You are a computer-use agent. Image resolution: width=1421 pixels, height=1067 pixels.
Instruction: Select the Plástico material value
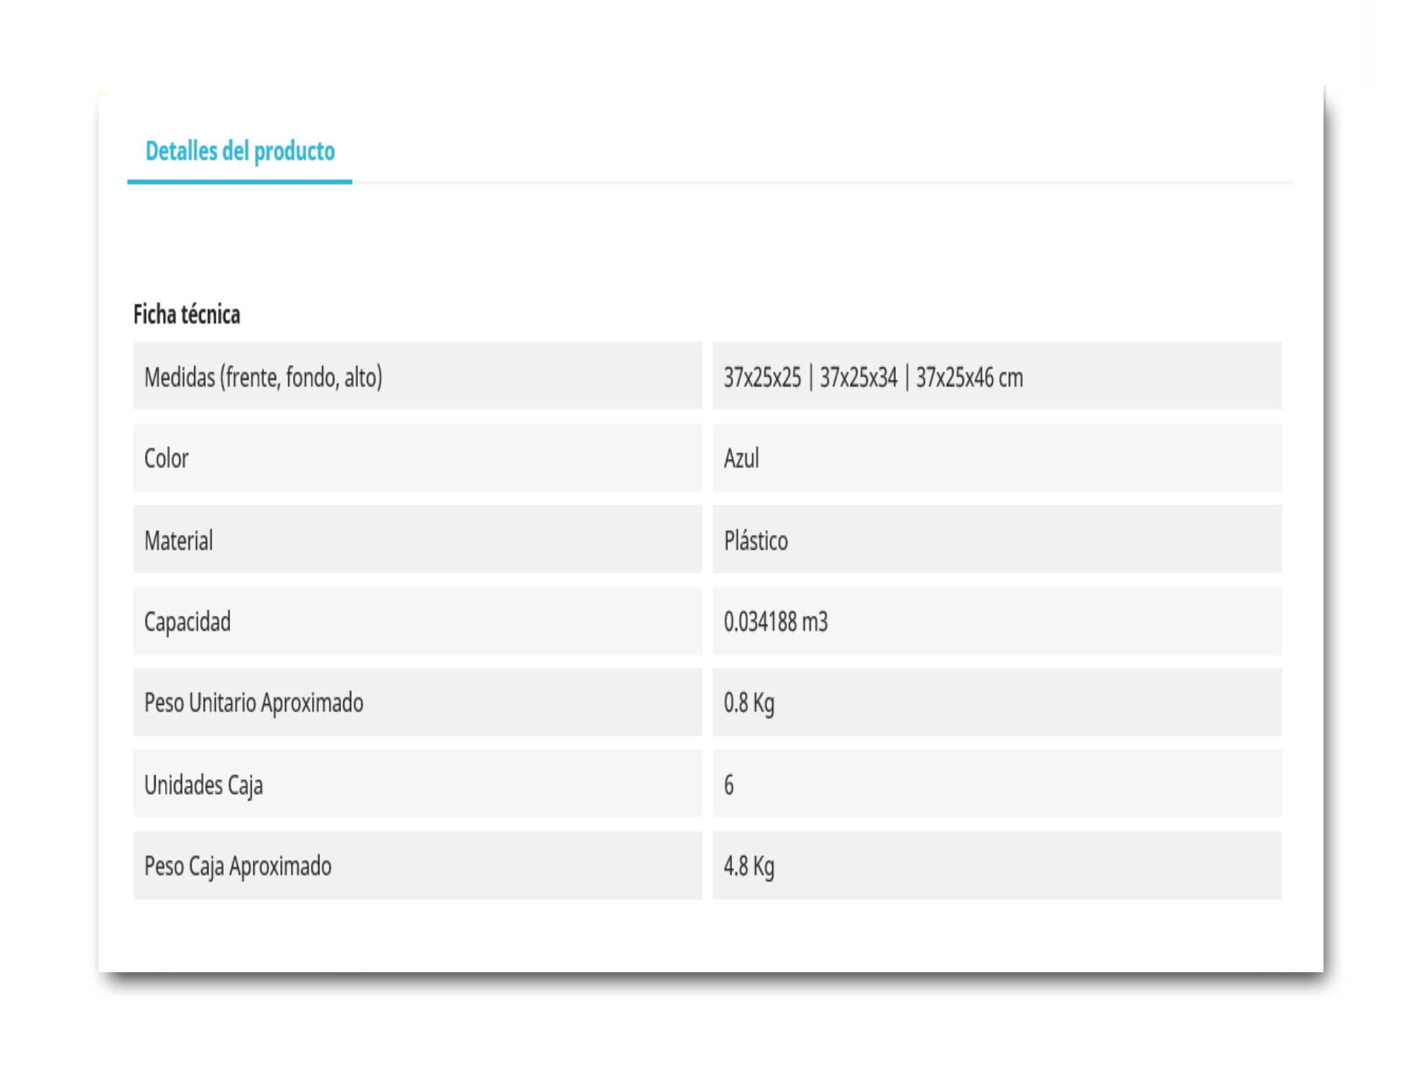(x=756, y=540)
